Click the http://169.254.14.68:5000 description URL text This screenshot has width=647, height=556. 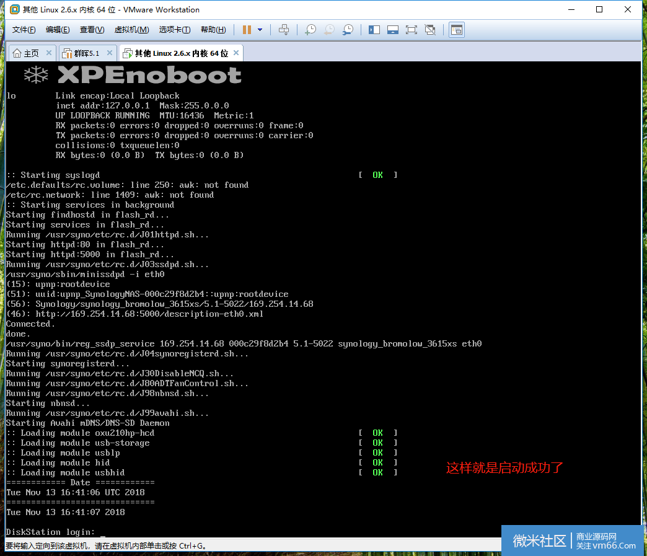(149, 314)
